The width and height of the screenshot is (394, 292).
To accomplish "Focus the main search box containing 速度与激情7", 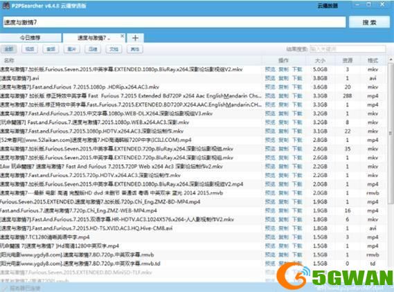I will 174,22.
